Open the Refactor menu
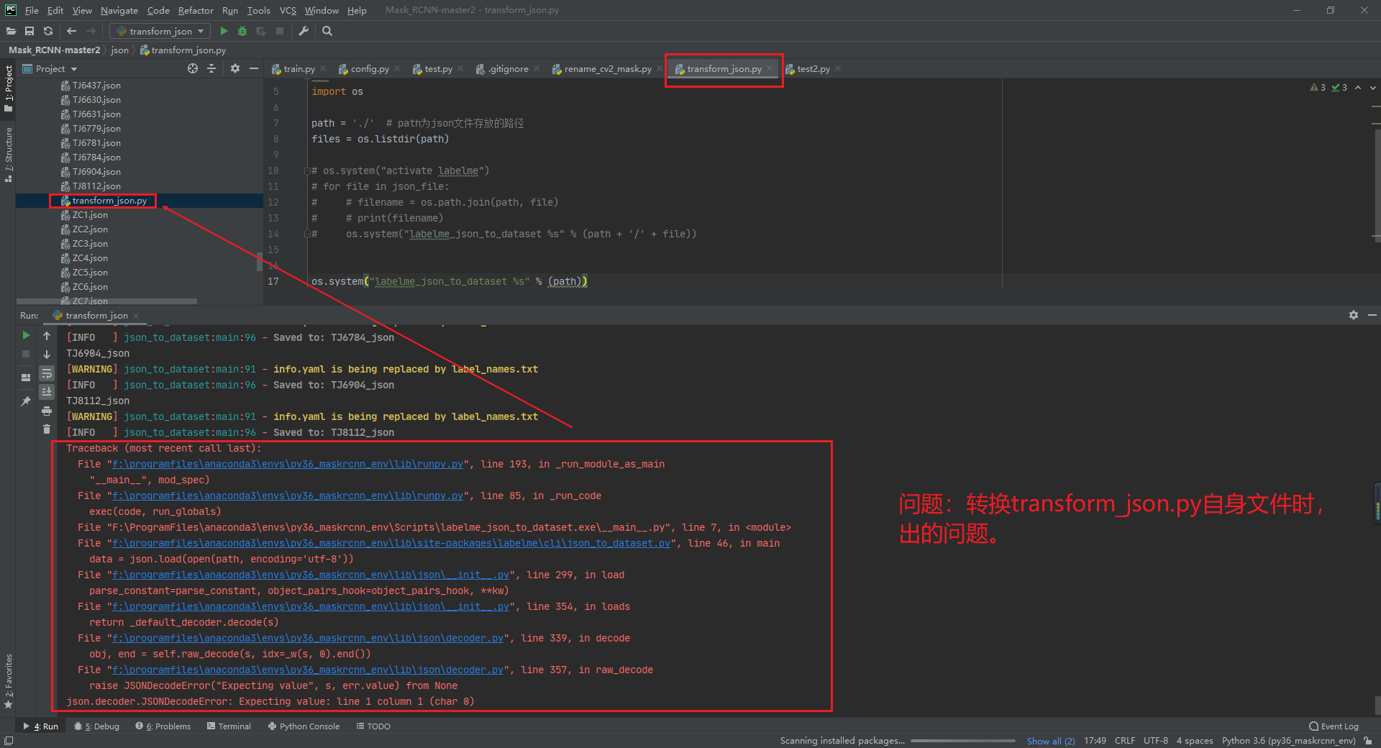This screenshot has height=748, width=1381. tap(196, 10)
